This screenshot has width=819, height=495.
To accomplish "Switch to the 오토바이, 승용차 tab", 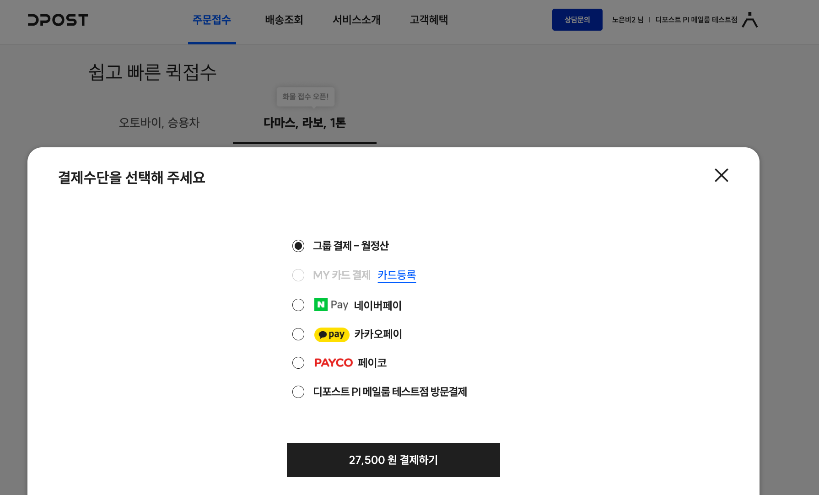I will click(159, 123).
